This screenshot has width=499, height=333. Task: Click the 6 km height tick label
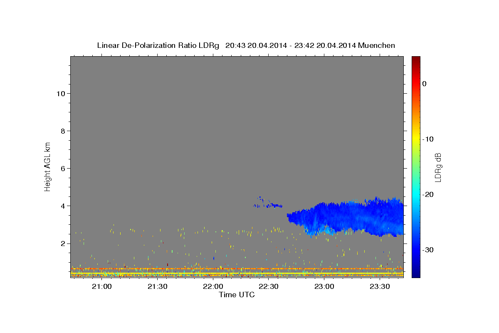(x=63, y=169)
